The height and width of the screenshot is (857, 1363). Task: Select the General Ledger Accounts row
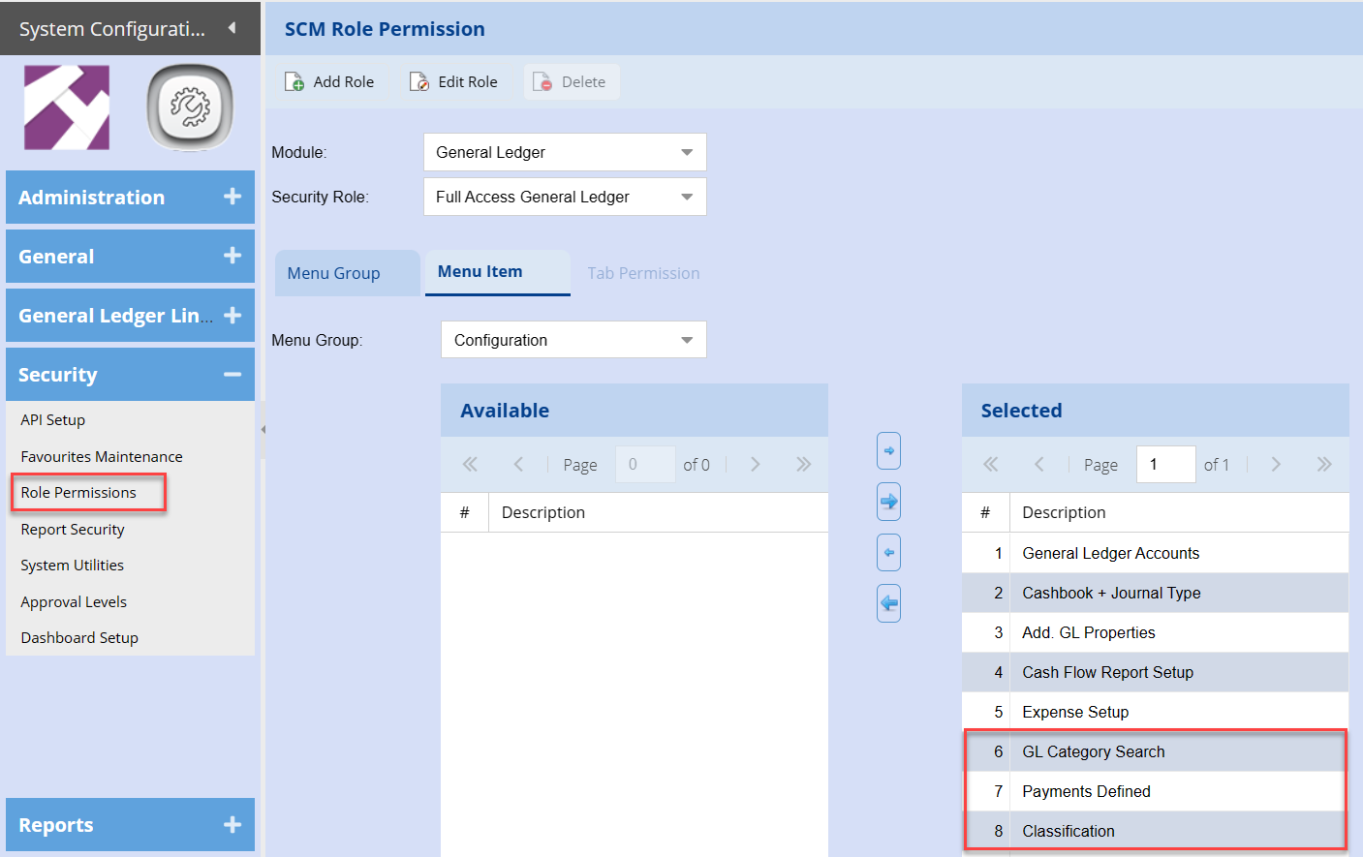click(x=1156, y=553)
